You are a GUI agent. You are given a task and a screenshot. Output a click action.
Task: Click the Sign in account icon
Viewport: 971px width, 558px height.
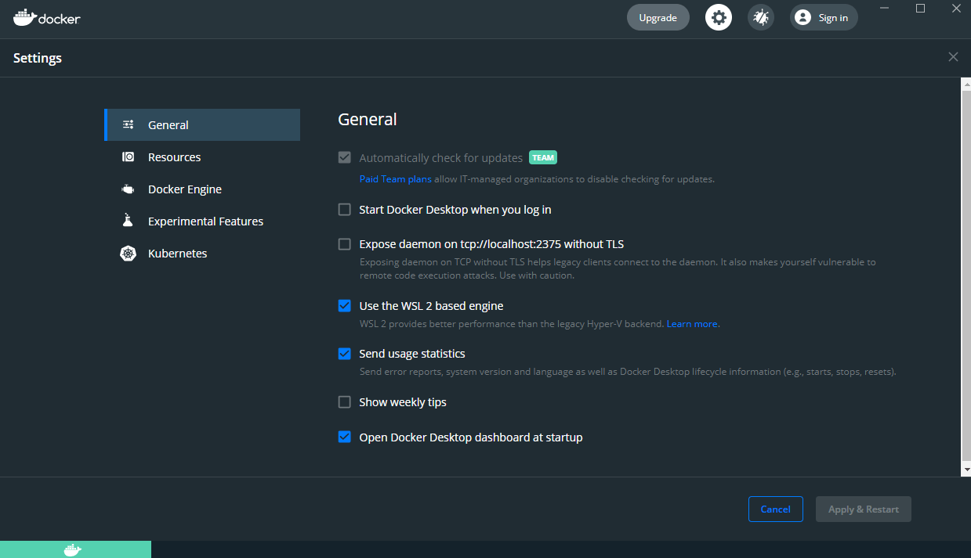[x=803, y=17]
